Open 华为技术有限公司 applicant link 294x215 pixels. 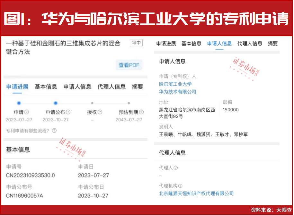178,92
